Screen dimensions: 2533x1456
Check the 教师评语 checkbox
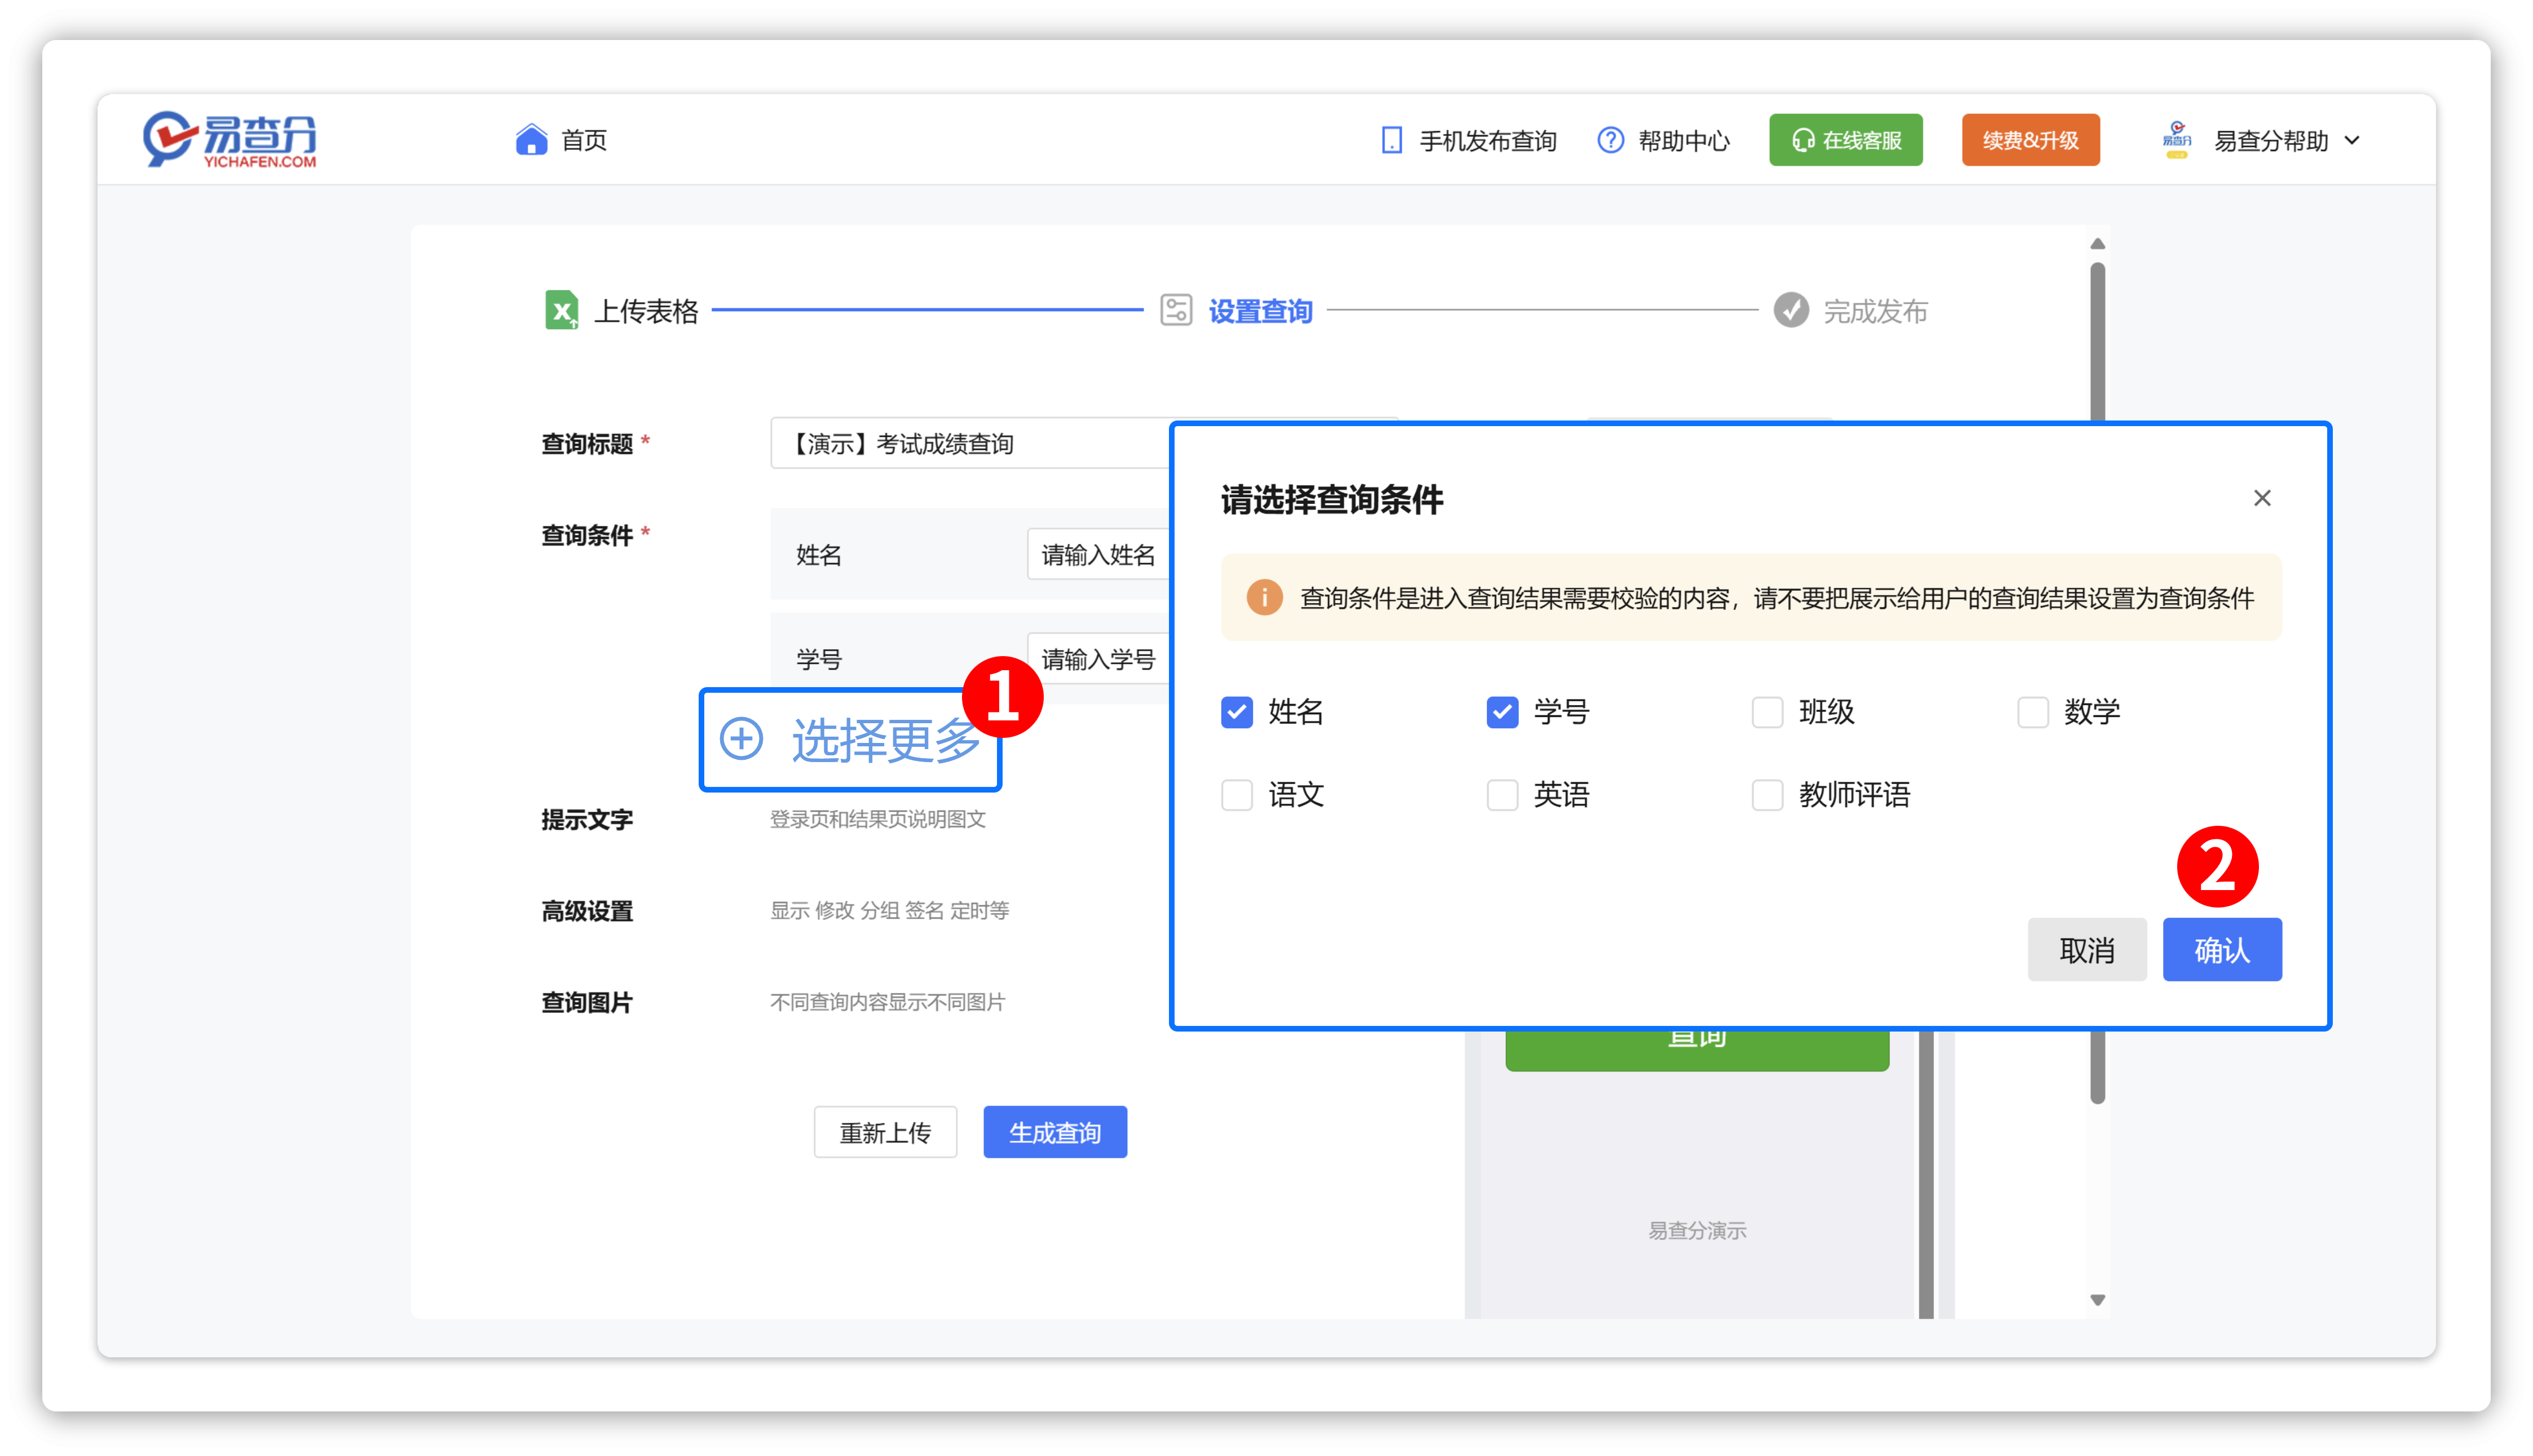1767,795
